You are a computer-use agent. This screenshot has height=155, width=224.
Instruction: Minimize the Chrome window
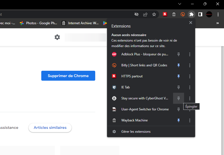tap(192, 4)
